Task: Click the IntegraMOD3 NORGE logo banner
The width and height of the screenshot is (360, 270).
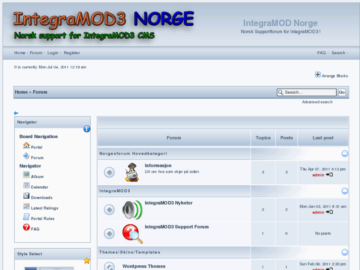Action: (x=104, y=26)
